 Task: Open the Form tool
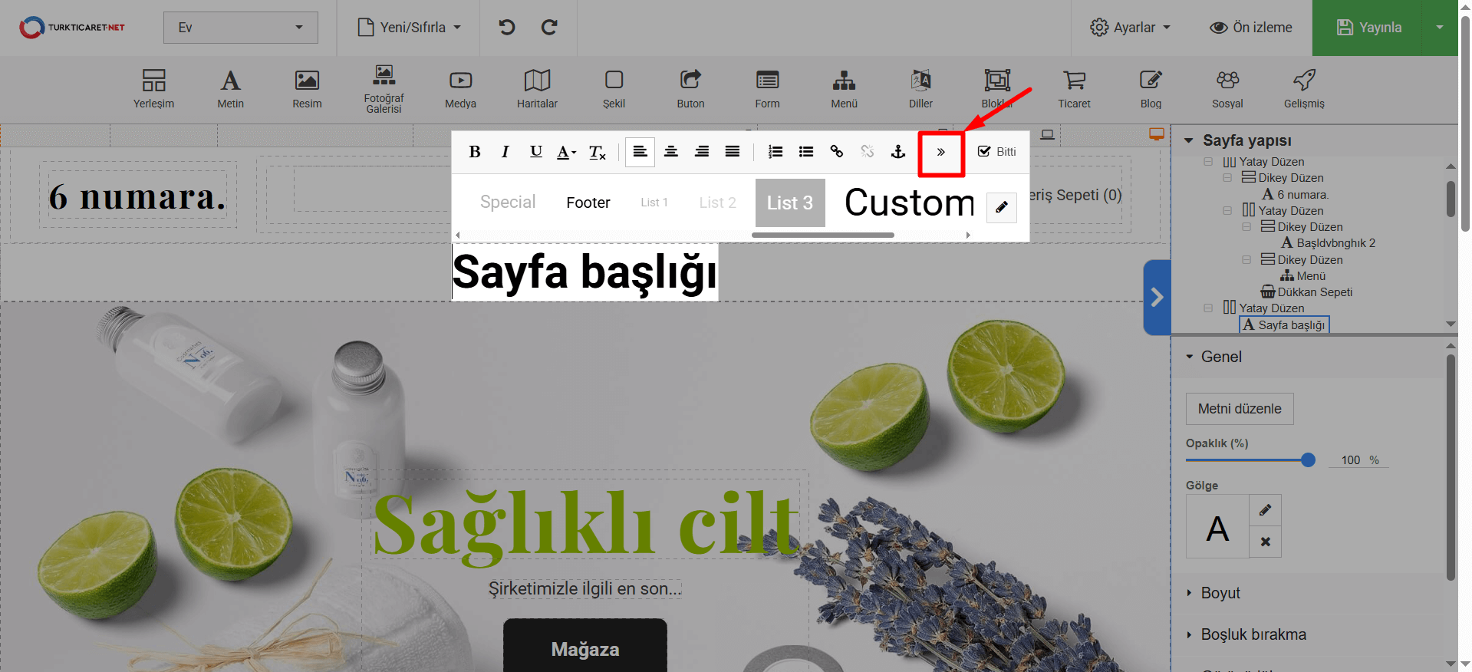(x=767, y=88)
